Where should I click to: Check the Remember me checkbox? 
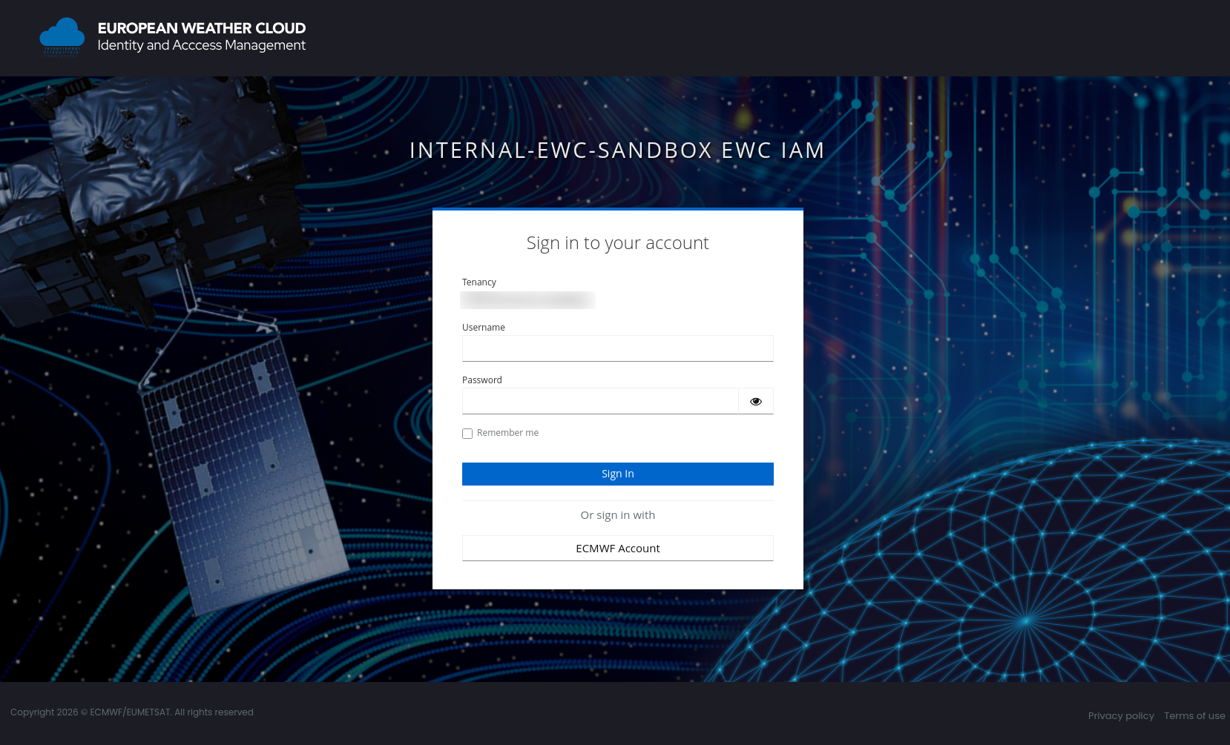(467, 434)
